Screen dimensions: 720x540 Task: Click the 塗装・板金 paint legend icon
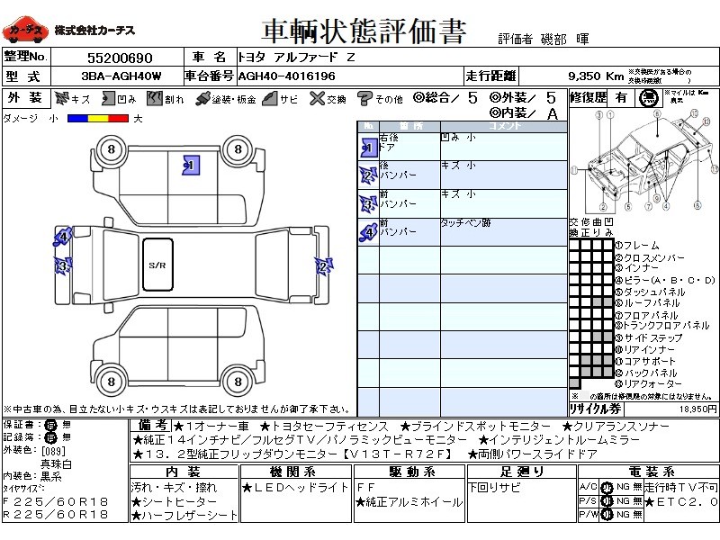coord(202,99)
